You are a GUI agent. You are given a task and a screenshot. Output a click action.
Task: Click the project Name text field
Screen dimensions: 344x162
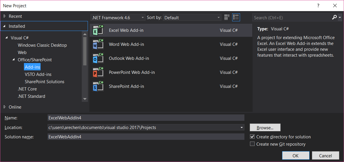(x=146, y=118)
